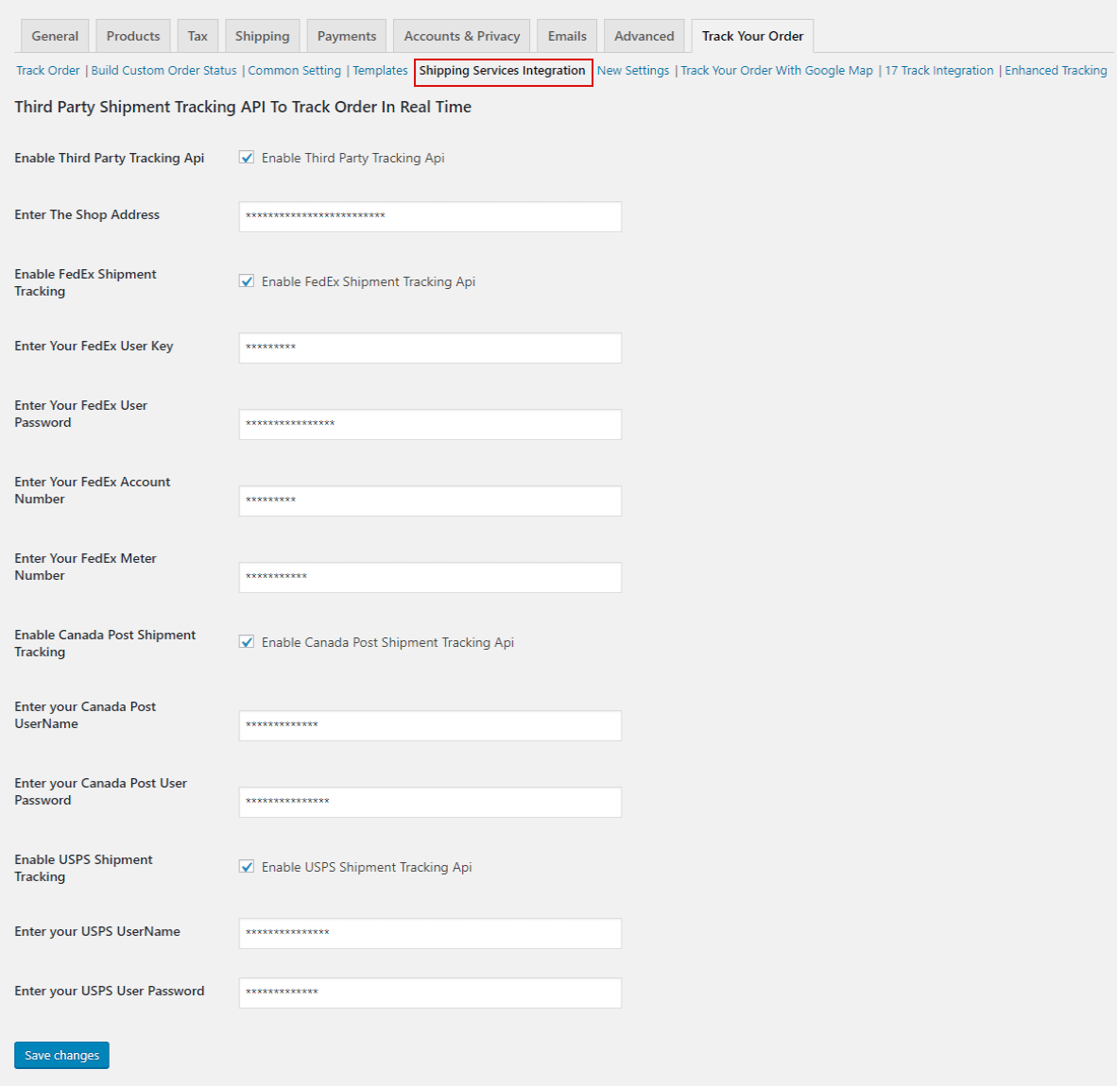Select the FedEx Meter Number input
The height and width of the screenshot is (1086, 1117).
tap(430, 577)
